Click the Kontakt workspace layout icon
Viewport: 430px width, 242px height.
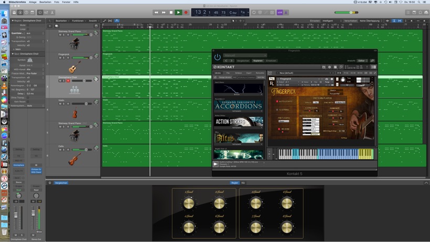[x=335, y=67]
